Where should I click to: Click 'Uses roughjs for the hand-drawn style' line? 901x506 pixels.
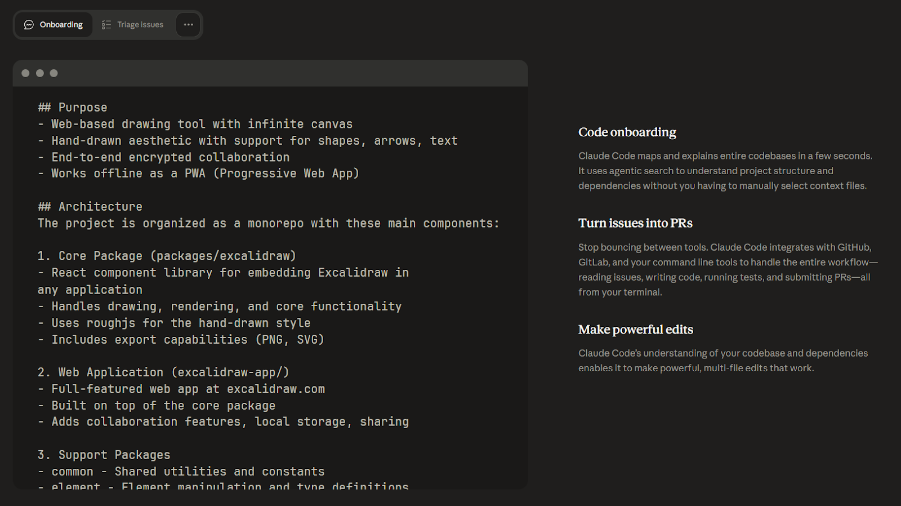click(x=175, y=323)
